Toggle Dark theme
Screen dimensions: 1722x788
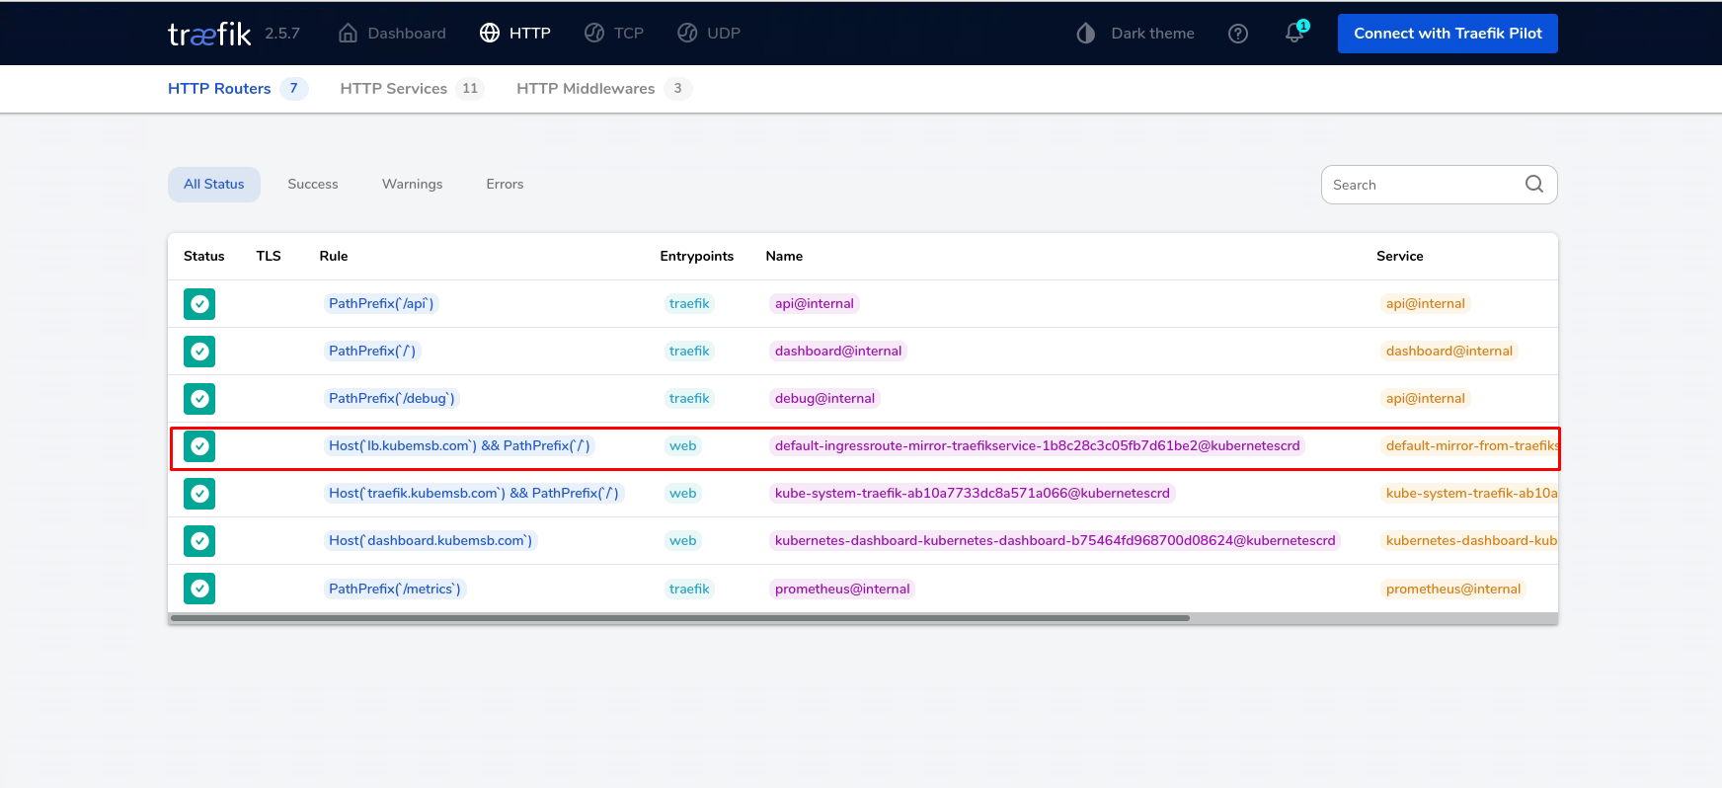pos(1135,34)
